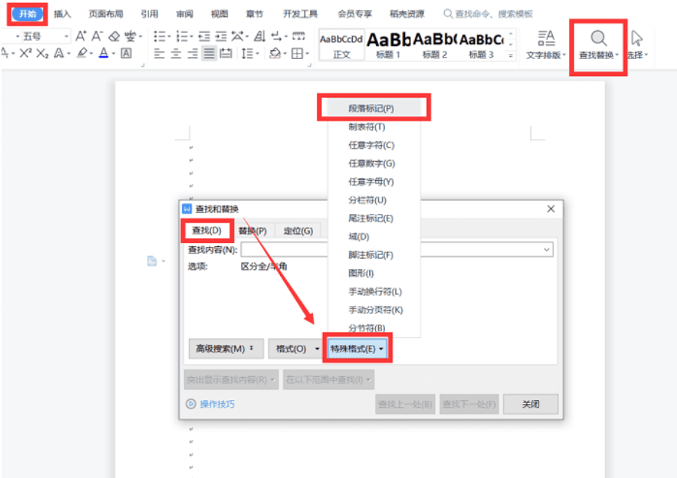Click the Select tool cursor icon
The image size is (677, 478).
point(637,39)
